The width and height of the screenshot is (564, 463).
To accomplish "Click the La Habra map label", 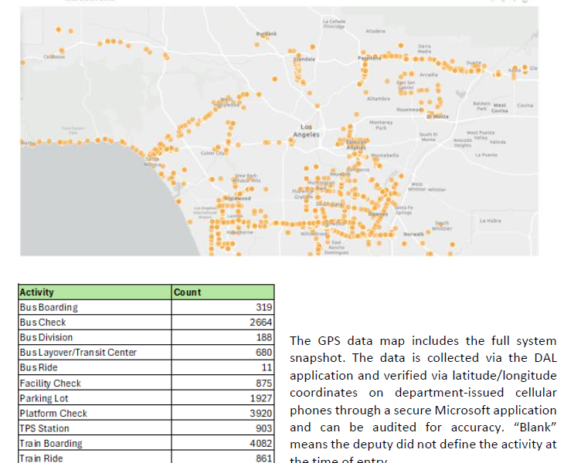I will pos(491,221).
